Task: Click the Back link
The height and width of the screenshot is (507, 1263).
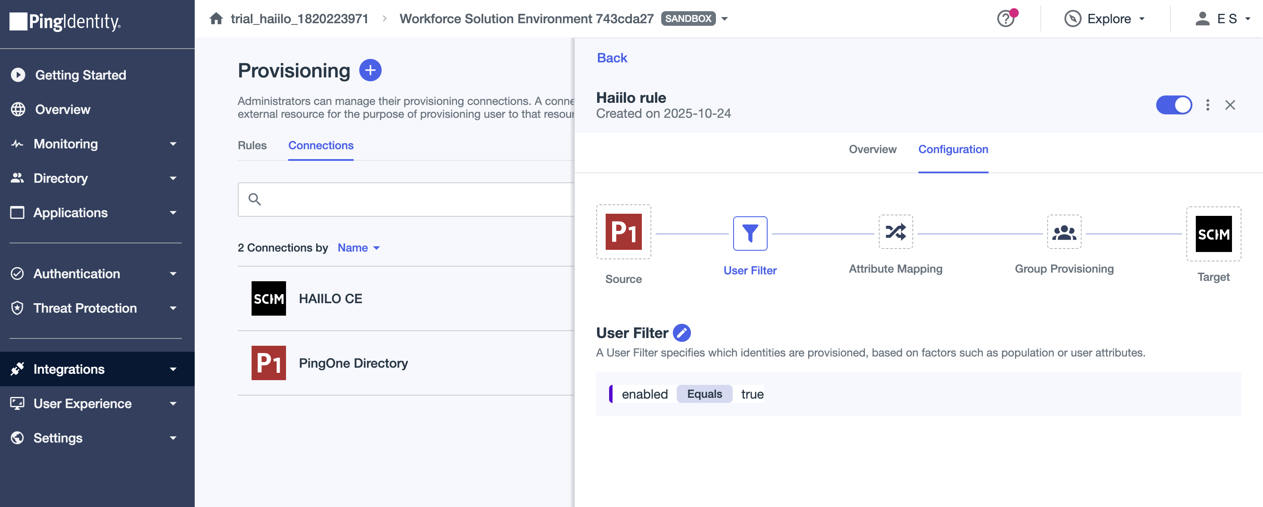Action: click(612, 58)
